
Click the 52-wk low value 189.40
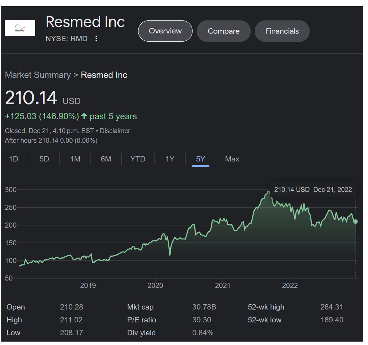[x=332, y=320]
